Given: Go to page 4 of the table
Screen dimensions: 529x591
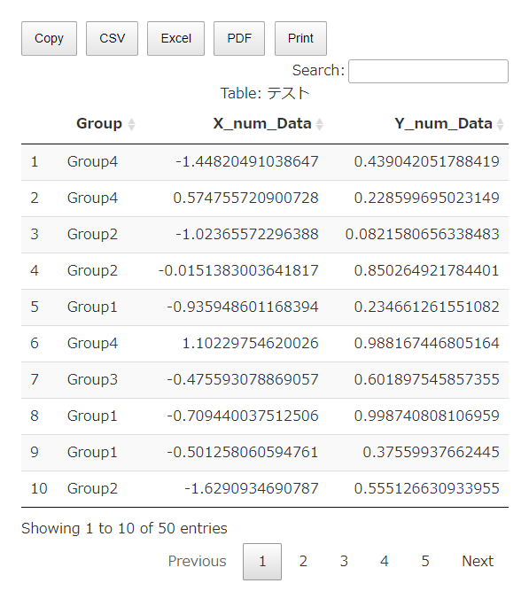Looking at the screenshot, I should point(385,561).
